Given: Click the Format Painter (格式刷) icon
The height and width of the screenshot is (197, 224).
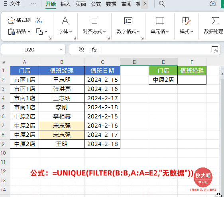Looking at the screenshot, I should coord(12,20).
